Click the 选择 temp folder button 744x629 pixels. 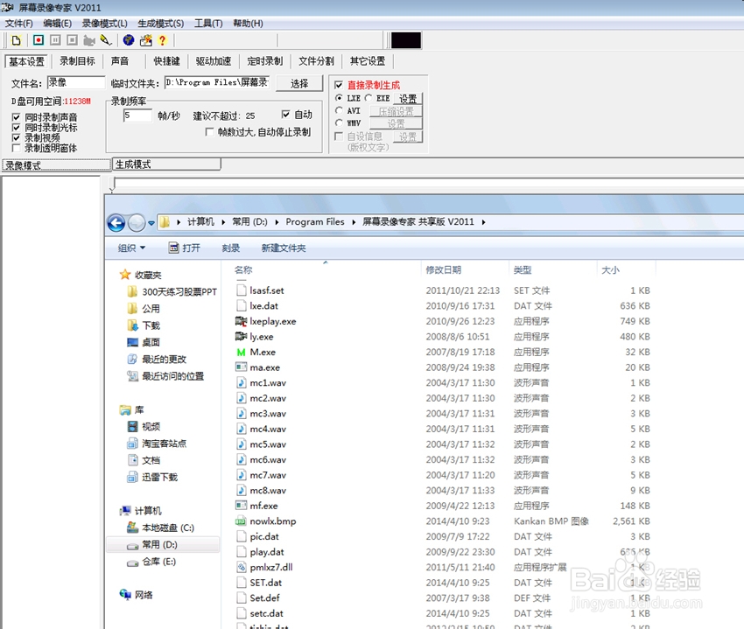(x=299, y=83)
